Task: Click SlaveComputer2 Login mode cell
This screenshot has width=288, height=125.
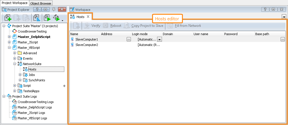Action: coord(149,45)
